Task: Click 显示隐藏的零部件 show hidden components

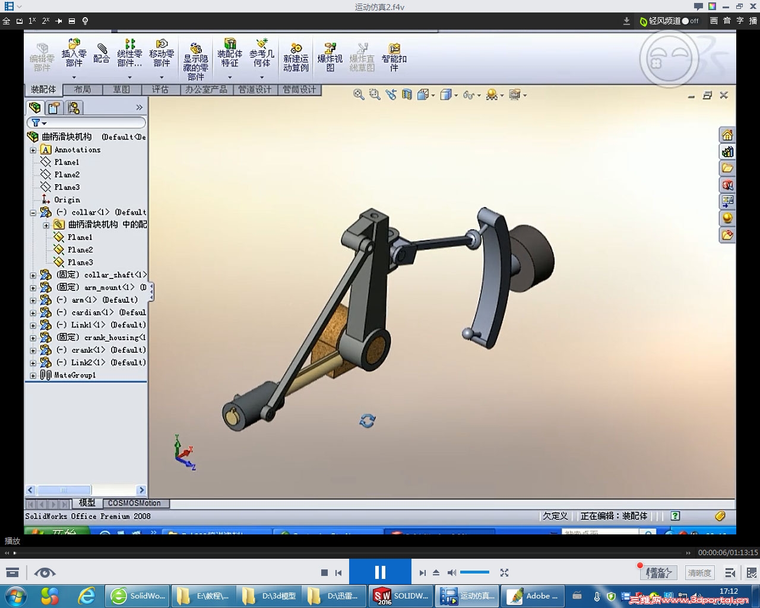Action: pyautogui.click(x=196, y=61)
